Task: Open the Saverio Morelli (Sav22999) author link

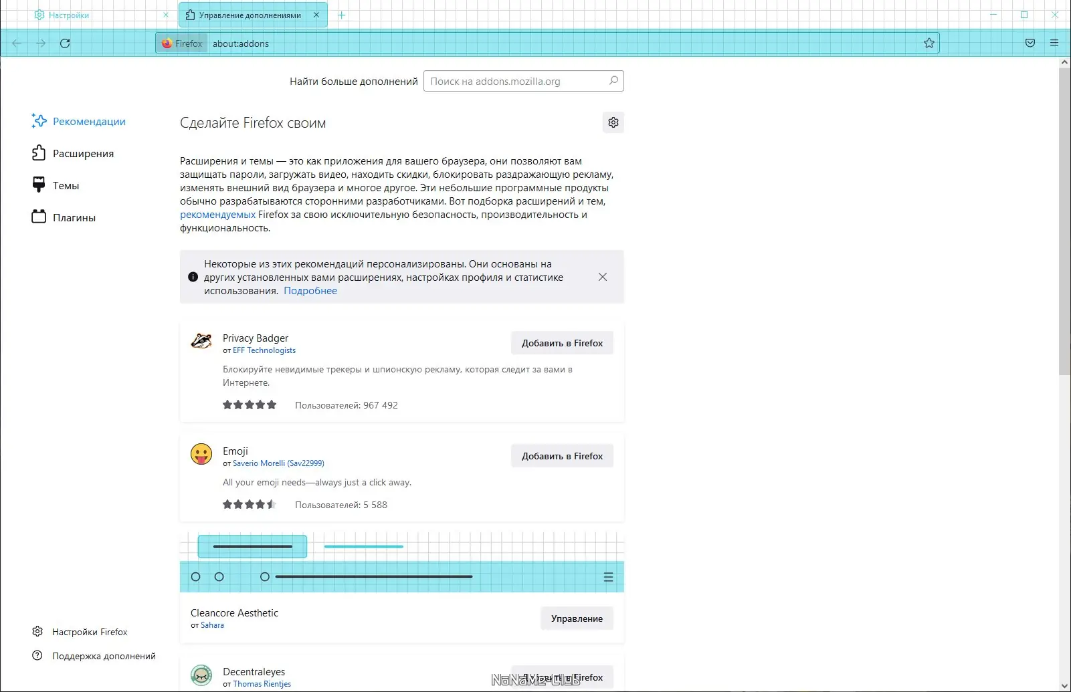Action: point(278,463)
